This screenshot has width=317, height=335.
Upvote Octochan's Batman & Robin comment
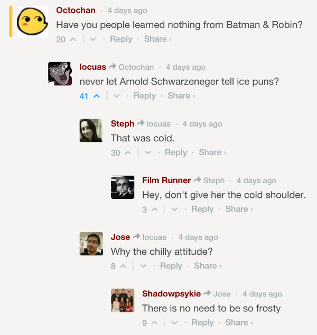click(x=73, y=39)
